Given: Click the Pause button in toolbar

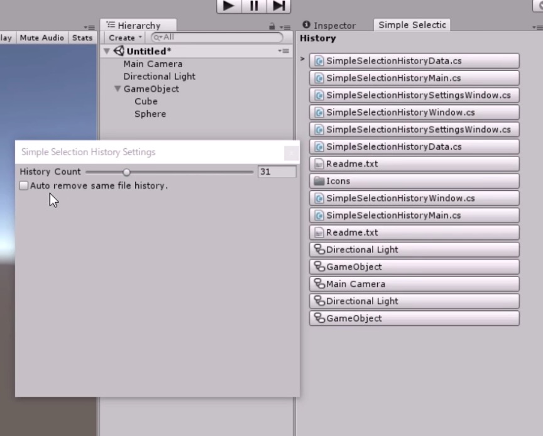Looking at the screenshot, I should pos(254,6).
